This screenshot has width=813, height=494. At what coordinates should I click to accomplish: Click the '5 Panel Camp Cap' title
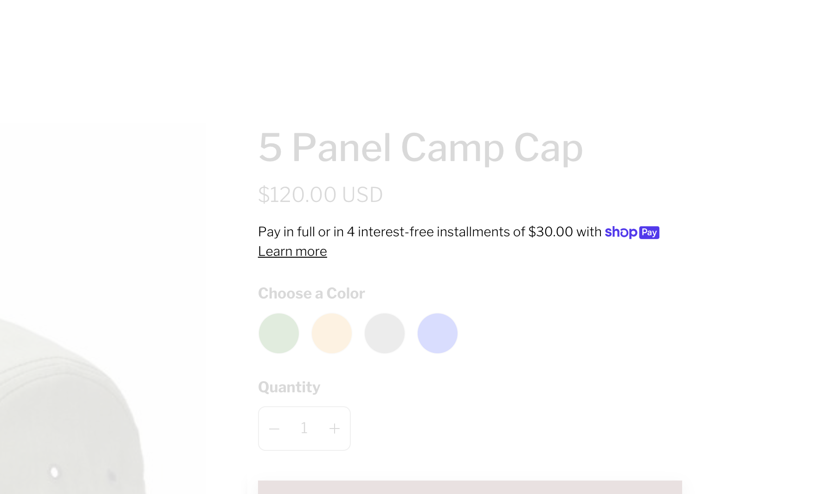pyautogui.click(x=420, y=148)
